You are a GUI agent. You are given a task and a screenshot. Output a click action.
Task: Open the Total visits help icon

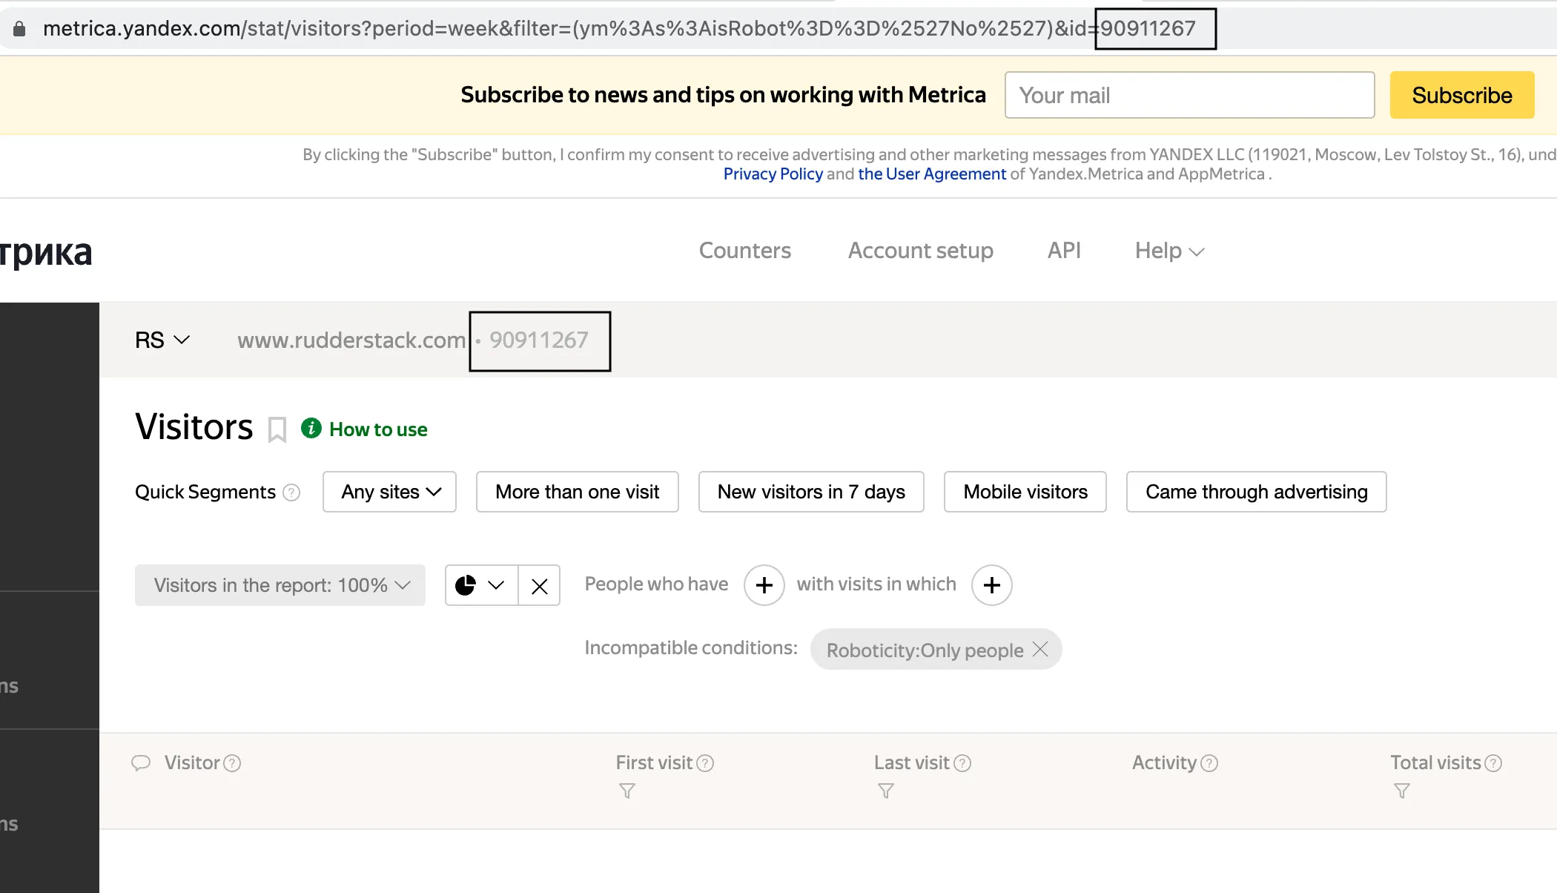click(1493, 763)
